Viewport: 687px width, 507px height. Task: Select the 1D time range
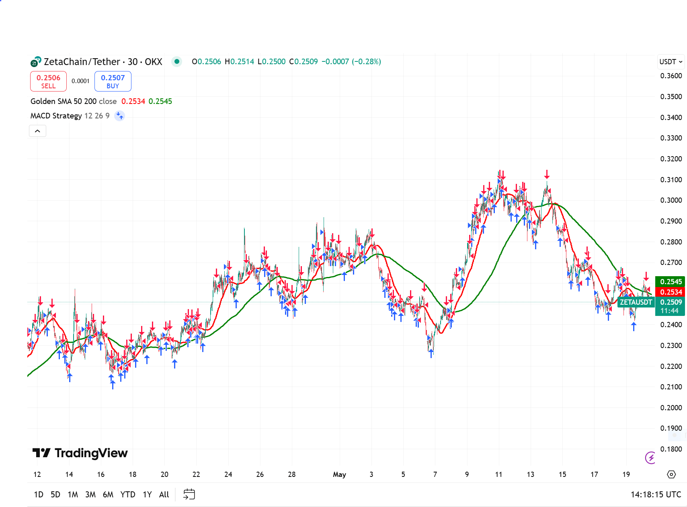(39, 495)
